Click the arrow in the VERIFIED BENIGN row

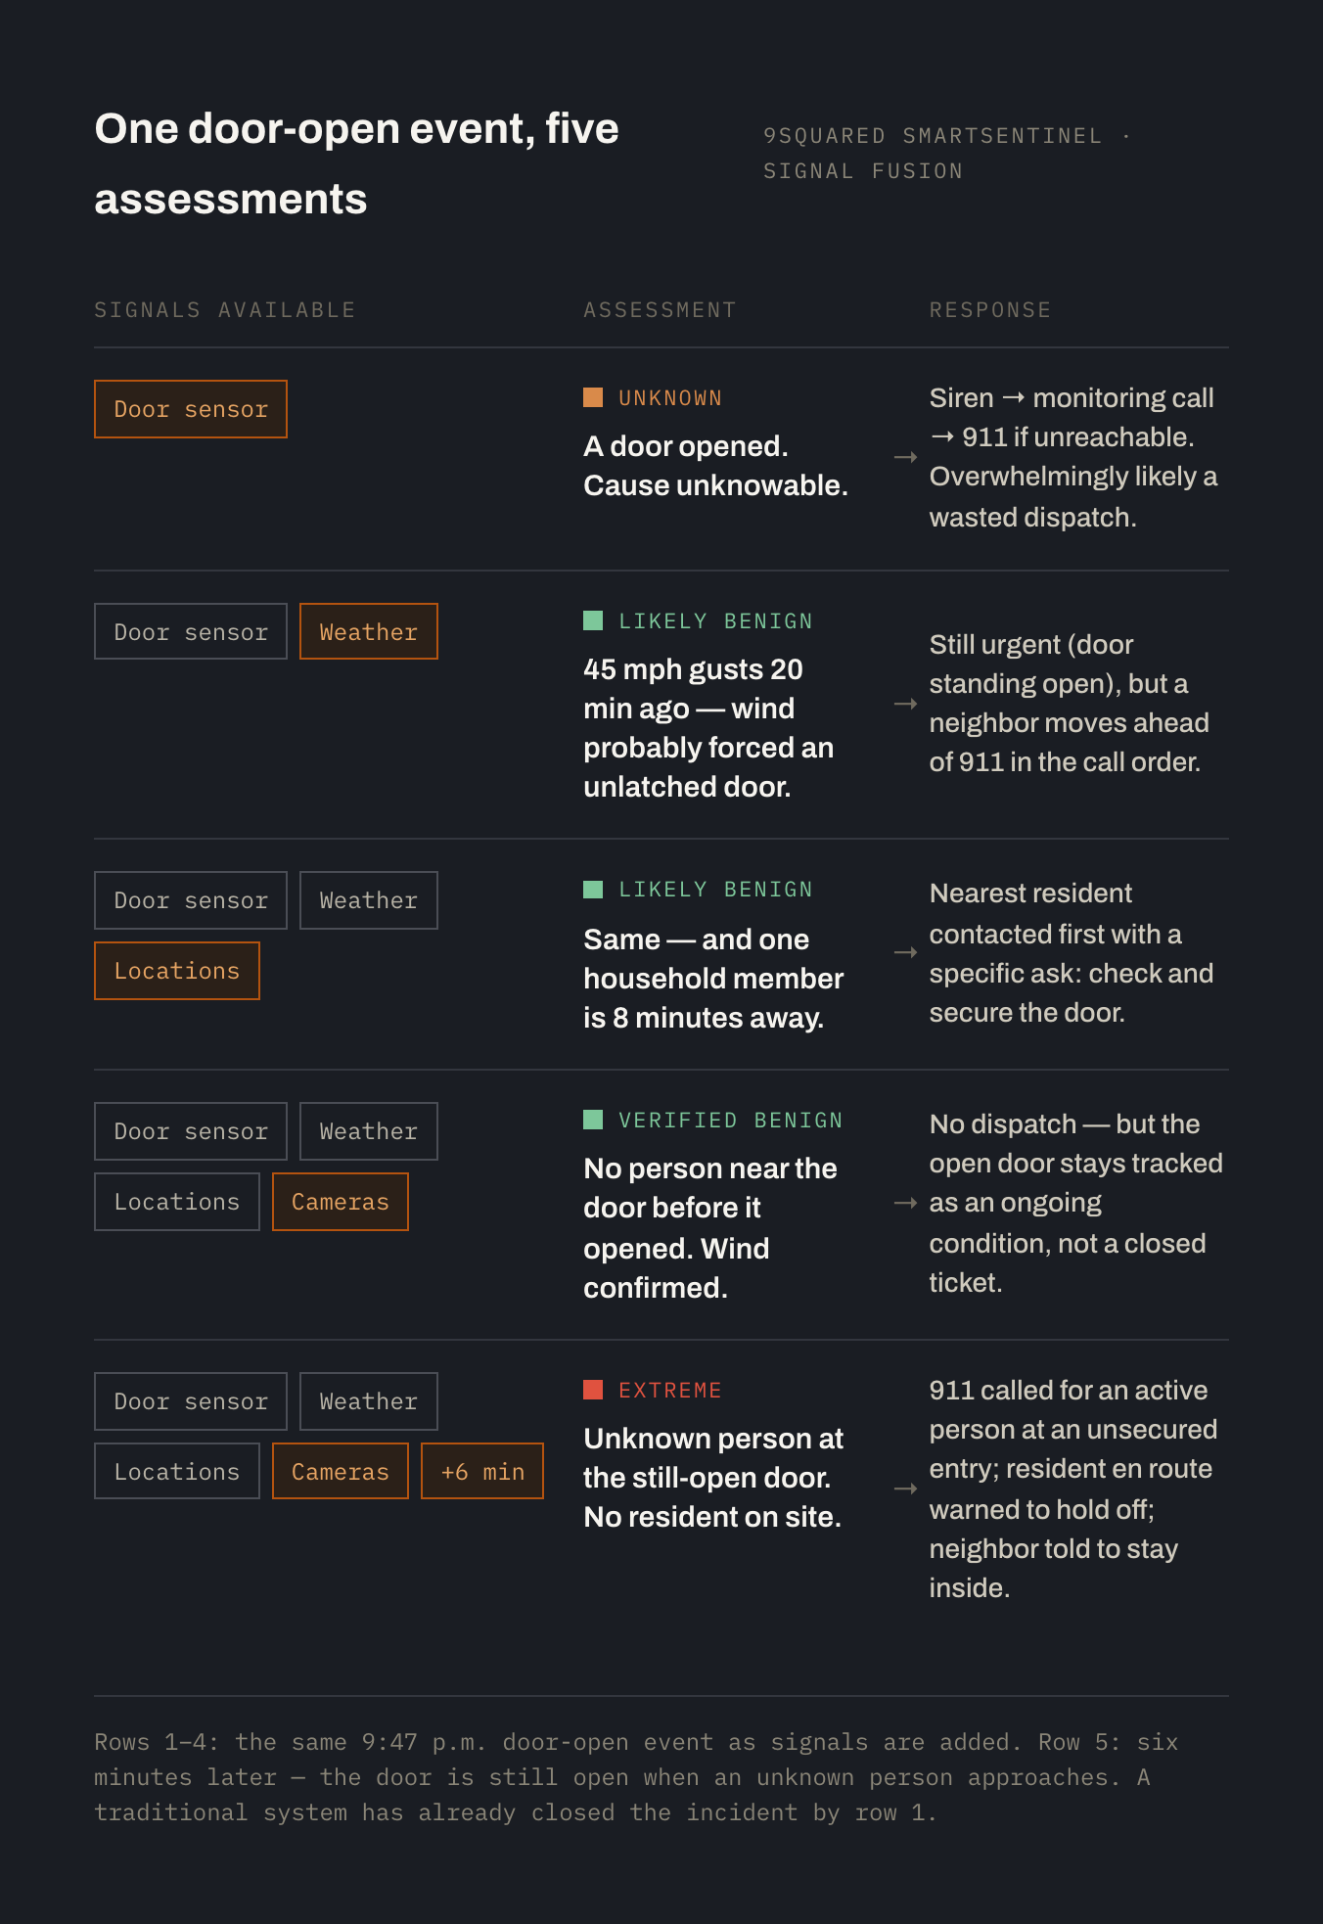click(x=906, y=1203)
